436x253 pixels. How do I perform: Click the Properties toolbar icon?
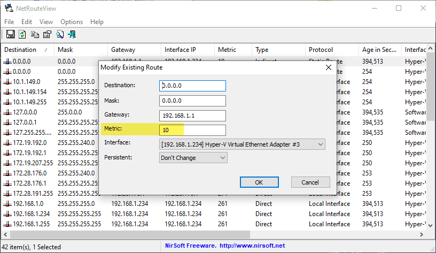[47, 35]
